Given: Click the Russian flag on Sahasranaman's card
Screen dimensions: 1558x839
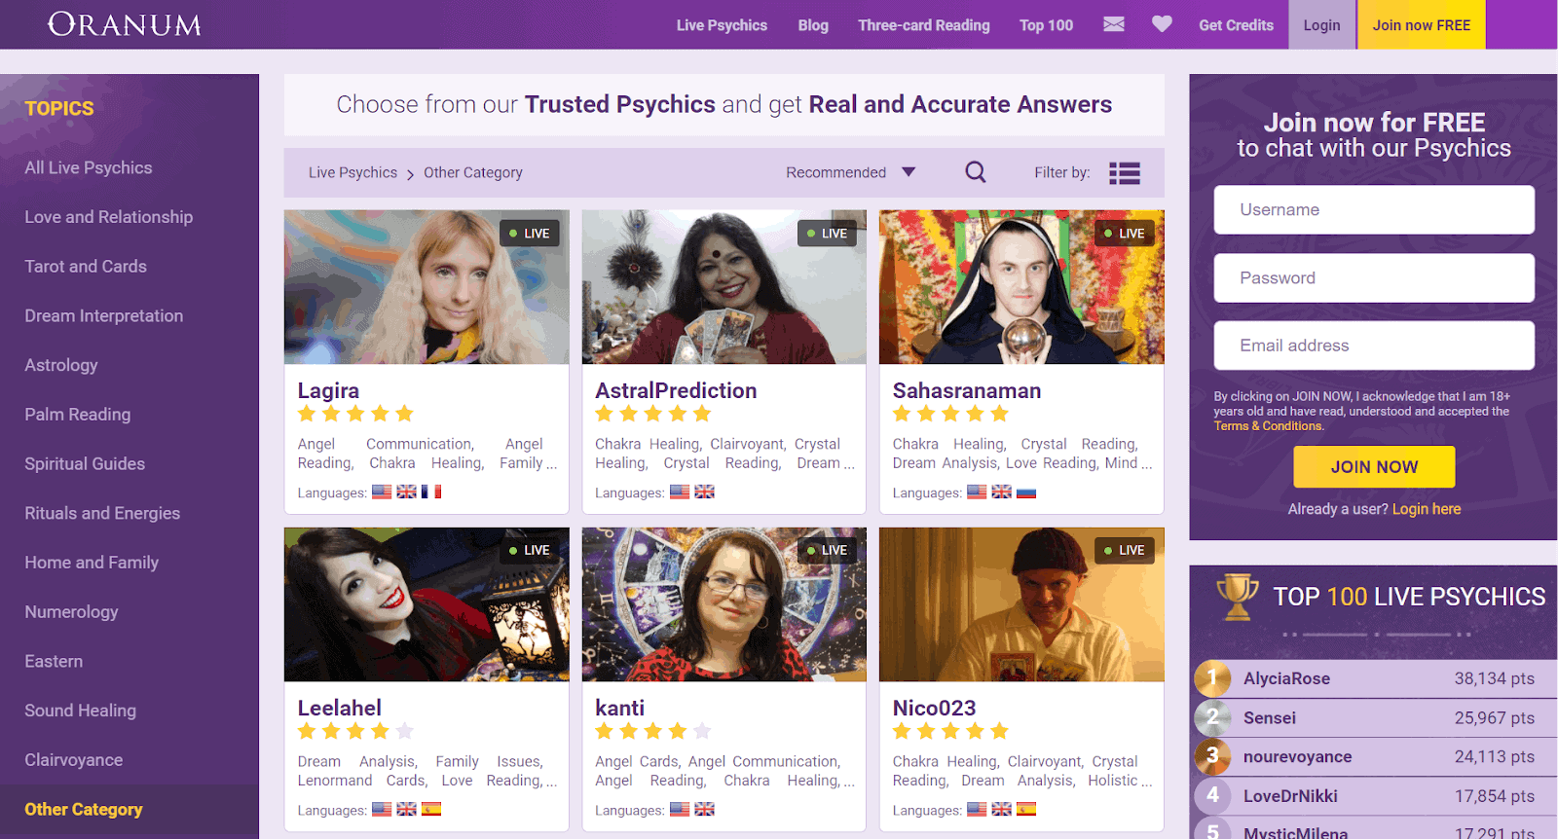Looking at the screenshot, I should 1026,492.
